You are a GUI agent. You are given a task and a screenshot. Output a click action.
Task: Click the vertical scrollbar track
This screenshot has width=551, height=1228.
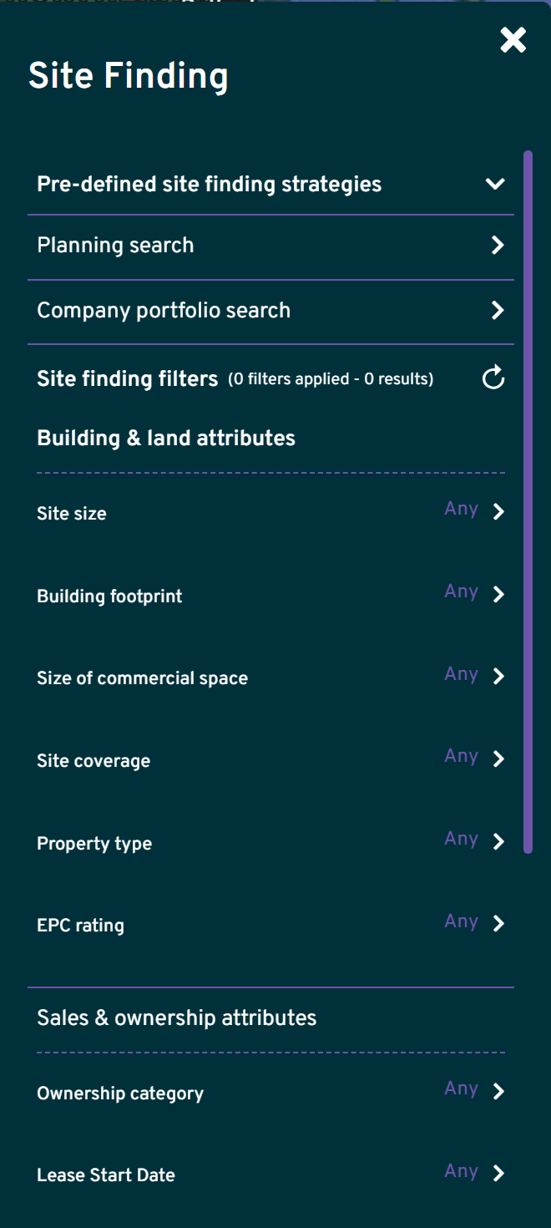pos(527,501)
